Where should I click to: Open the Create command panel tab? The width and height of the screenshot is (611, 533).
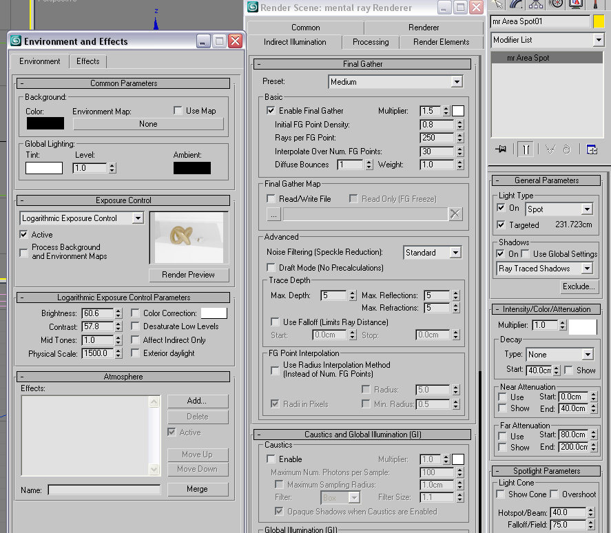click(497, 4)
